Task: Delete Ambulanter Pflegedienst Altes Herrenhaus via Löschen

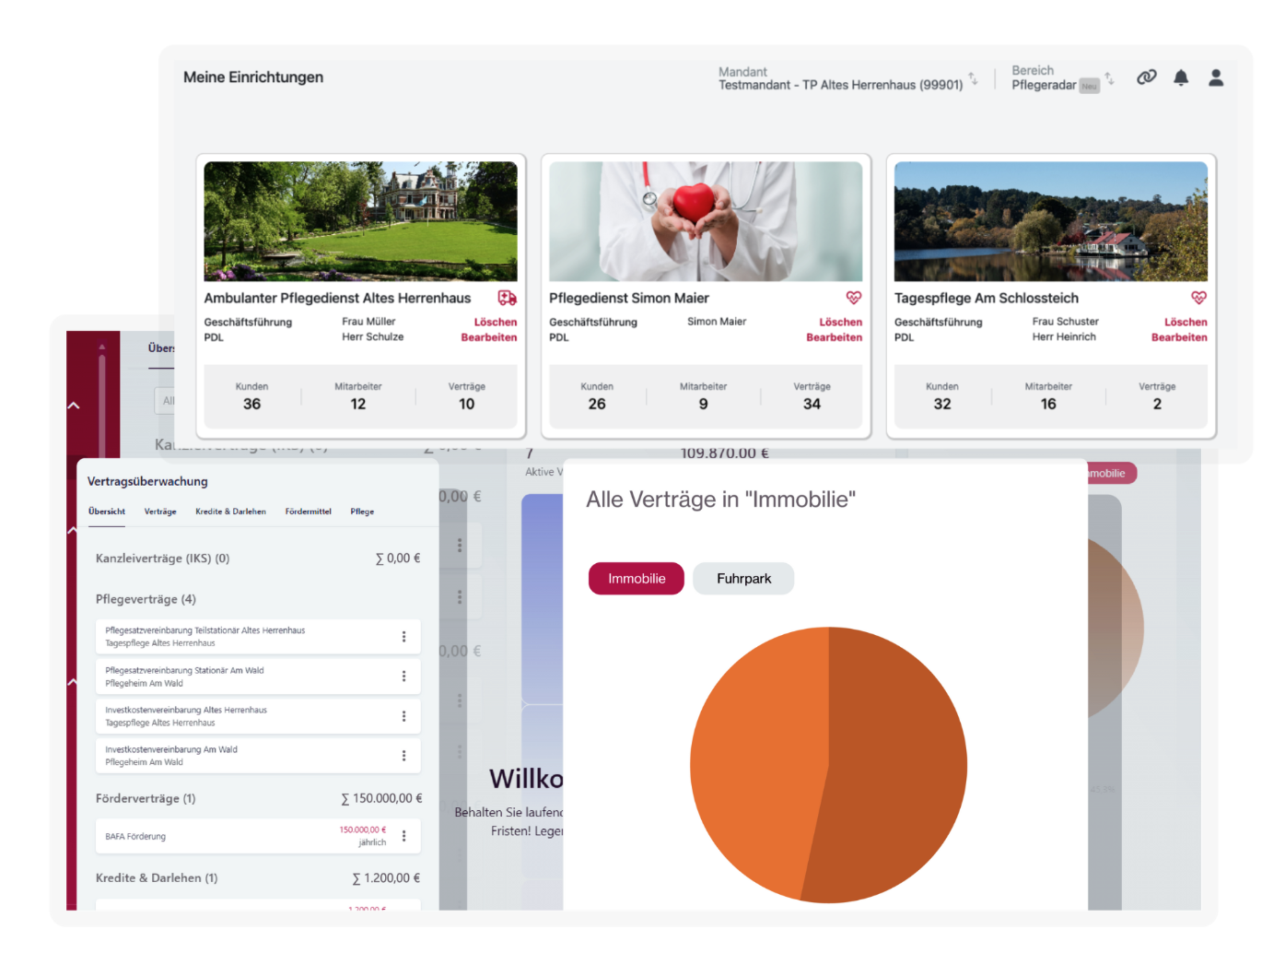Action: pos(496,323)
